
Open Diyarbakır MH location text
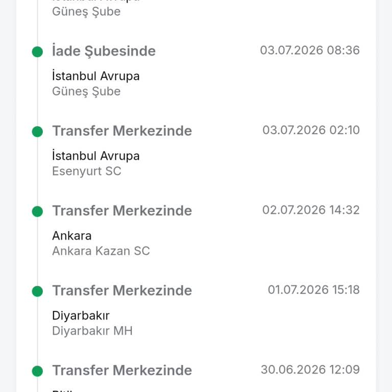click(x=92, y=331)
